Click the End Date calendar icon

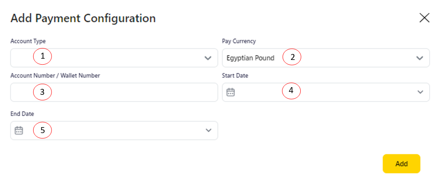[19, 131]
